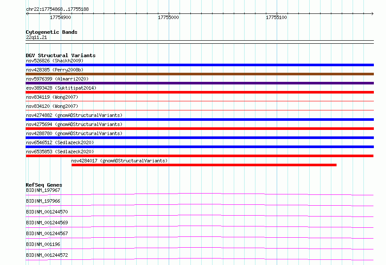Open the BID|NM_001244567 transcript label
Screen dimensions: 386x265
[47, 233]
